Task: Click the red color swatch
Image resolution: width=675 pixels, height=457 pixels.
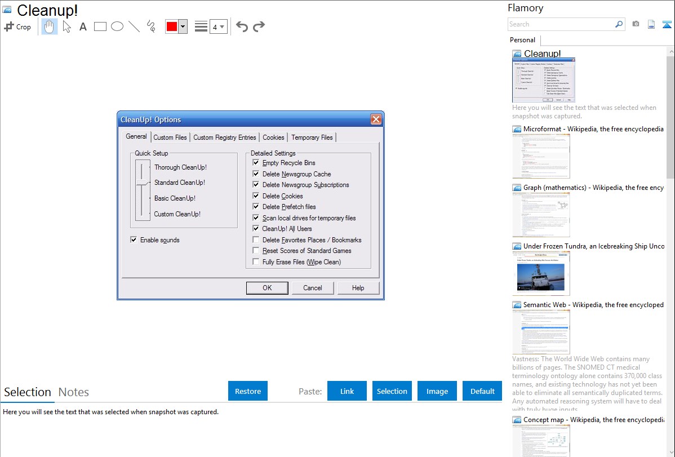Action: tap(172, 26)
